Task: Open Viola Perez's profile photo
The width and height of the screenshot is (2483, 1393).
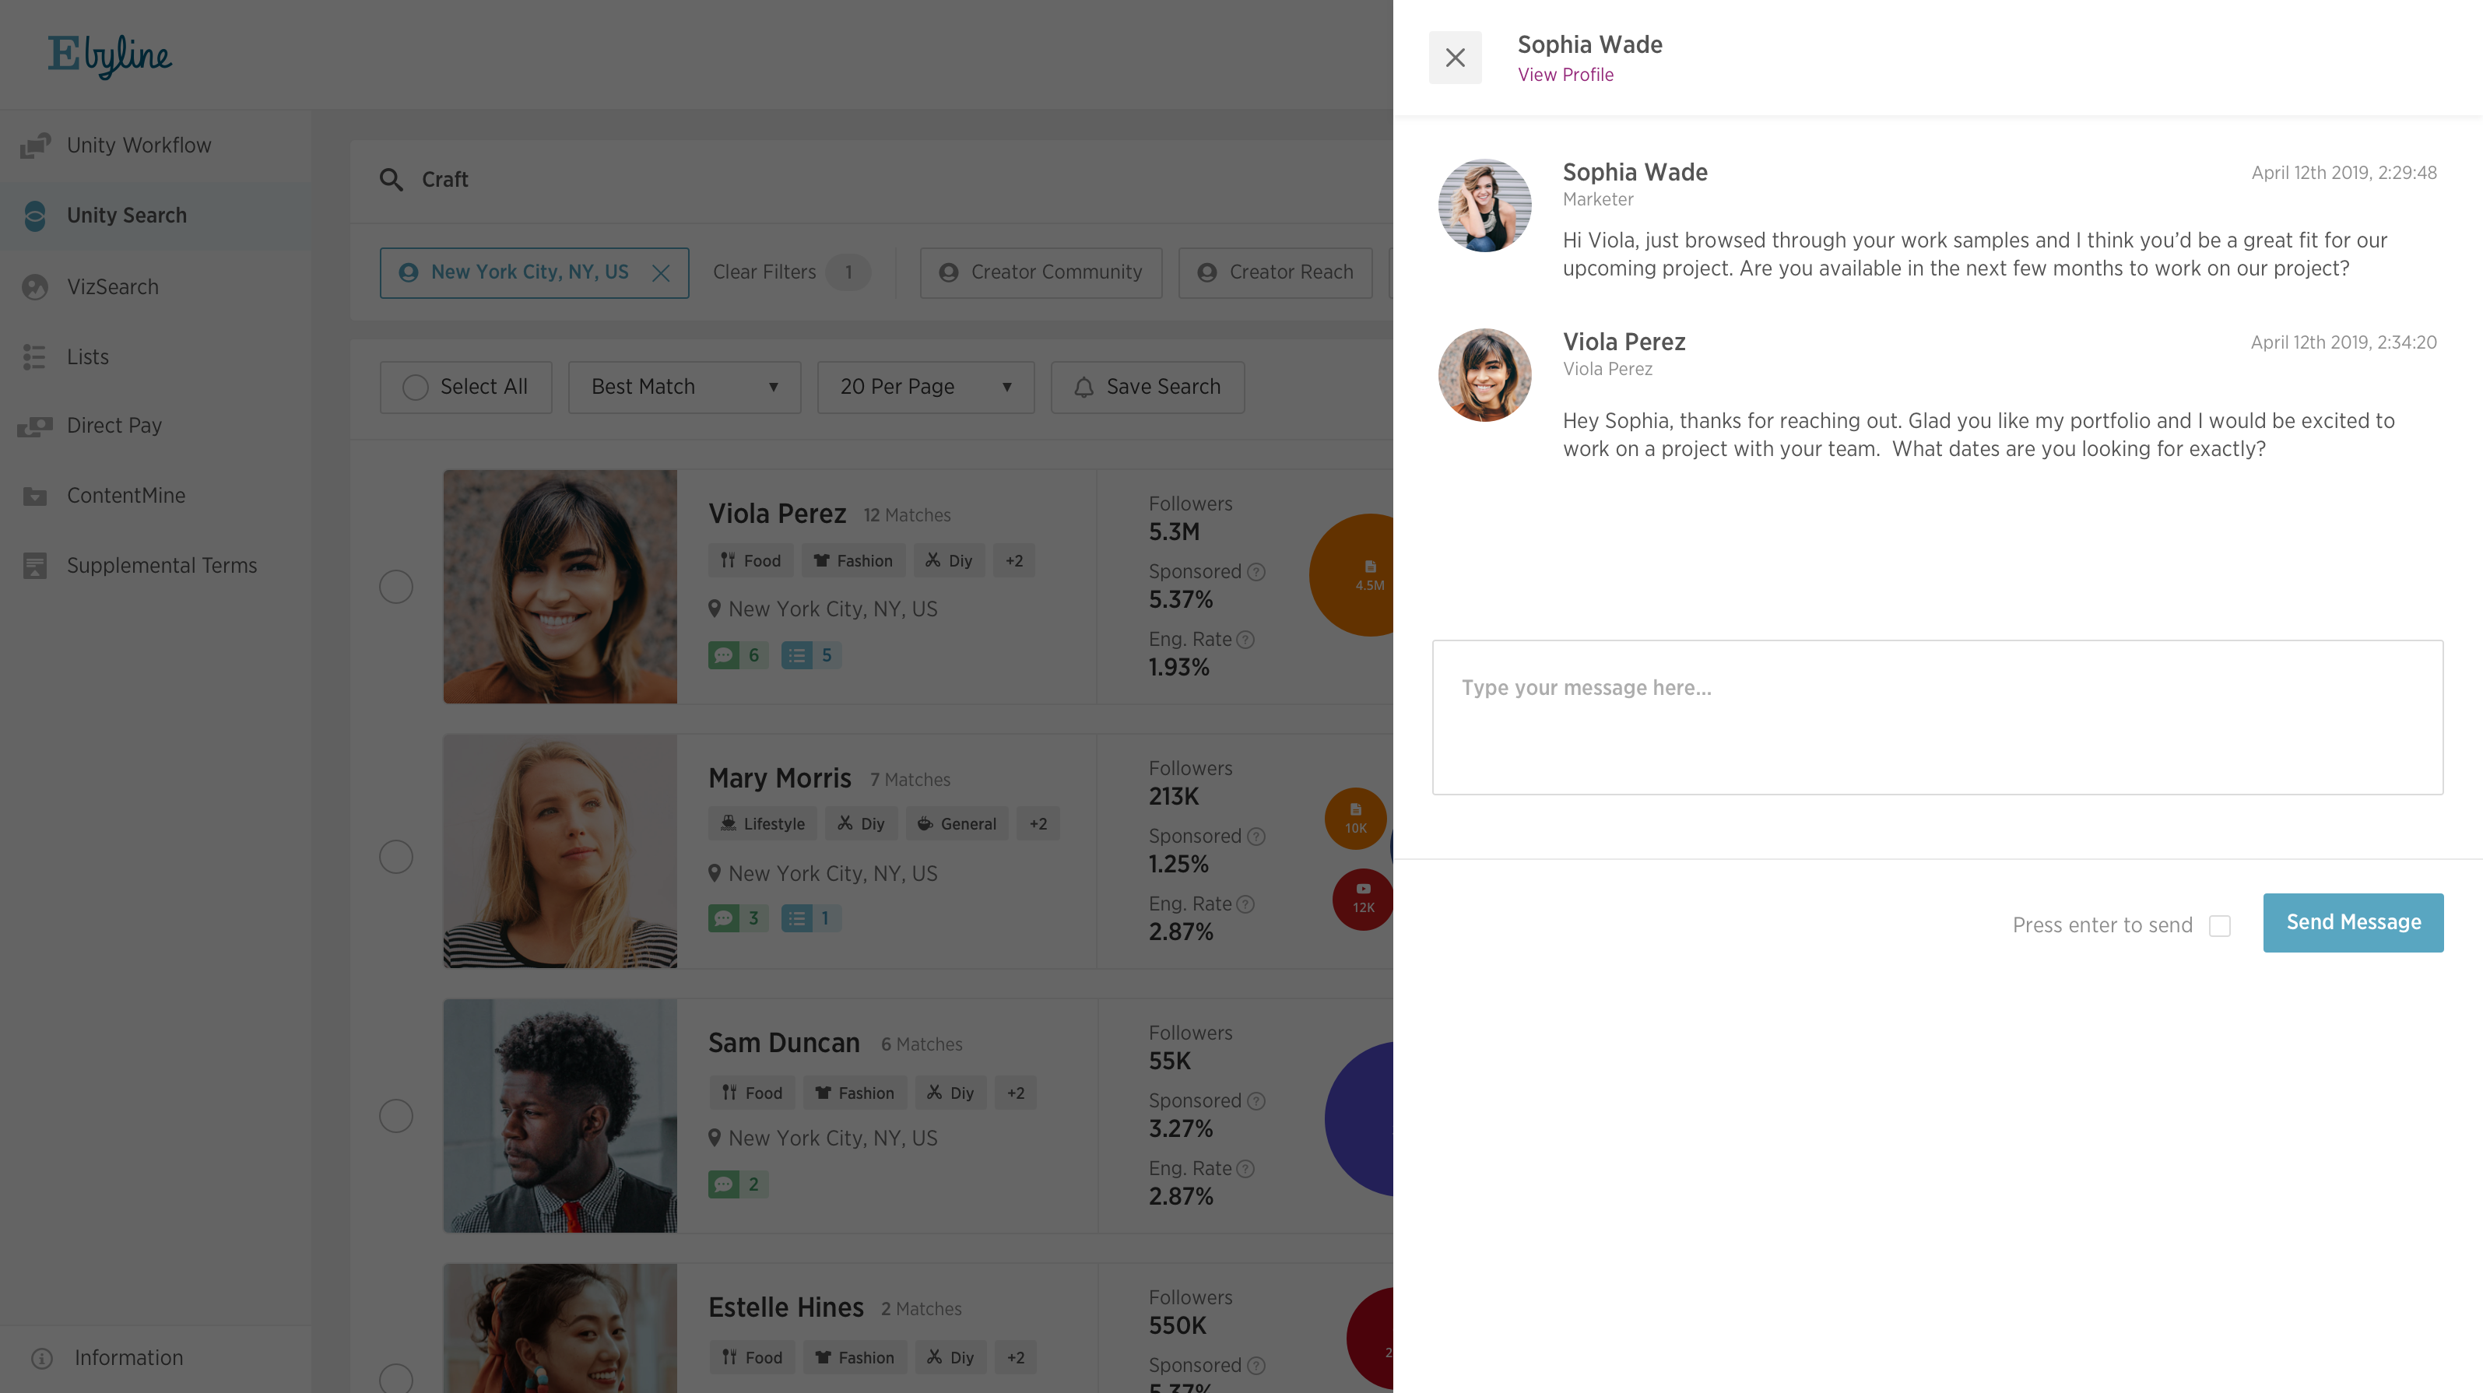Action: point(560,586)
